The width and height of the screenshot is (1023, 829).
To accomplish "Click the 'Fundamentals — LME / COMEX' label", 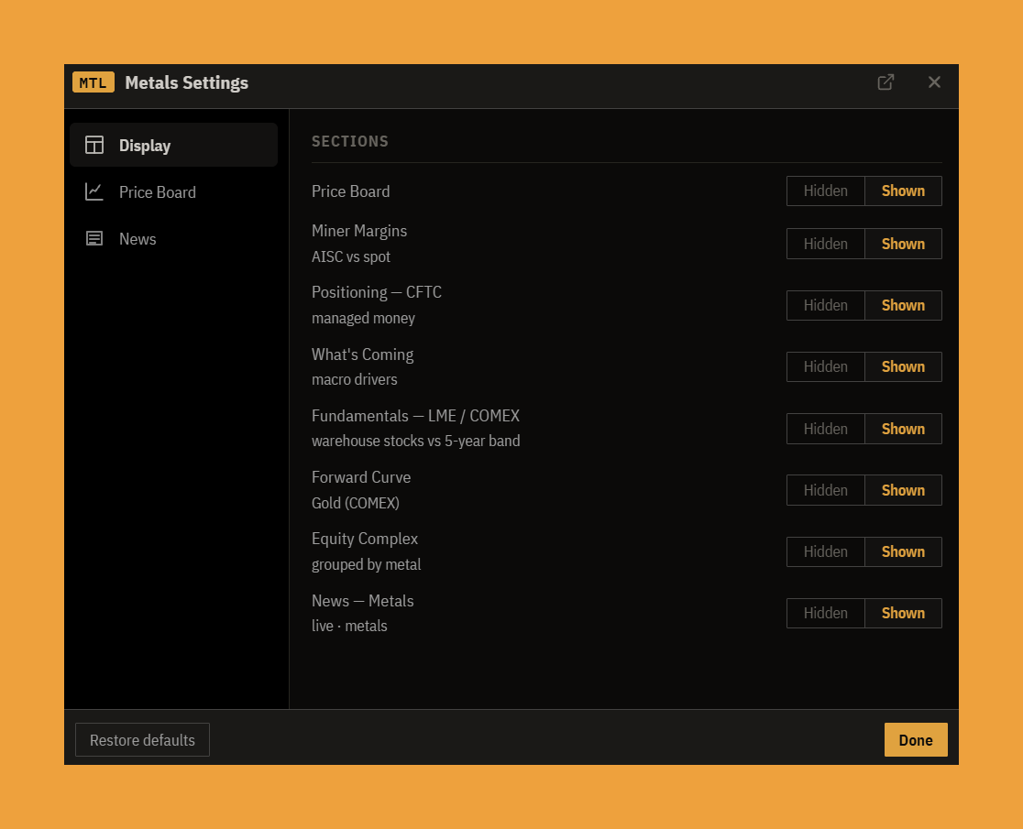I will coord(415,416).
